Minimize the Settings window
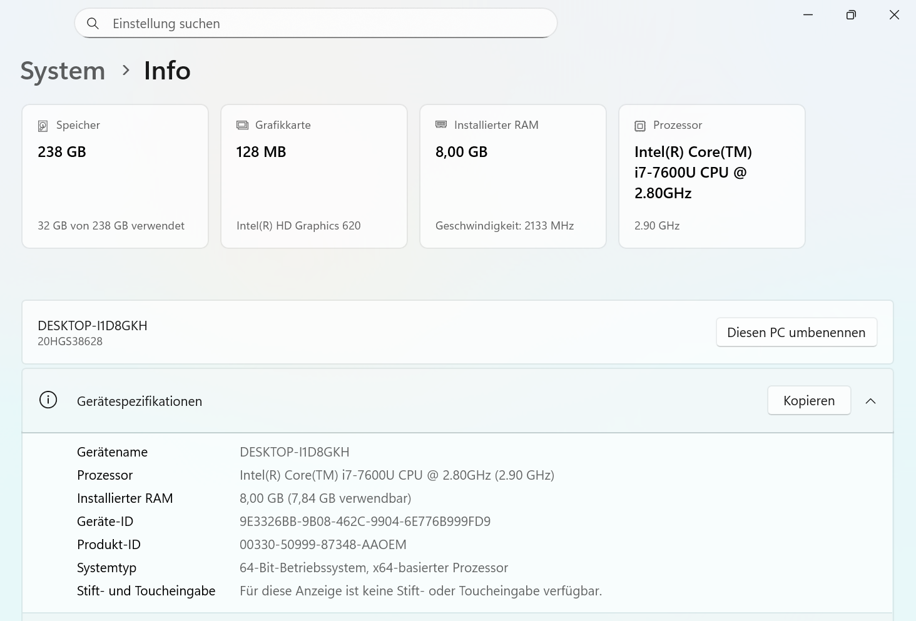The height and width of the screenshot is (621, 916). (808, 14)
